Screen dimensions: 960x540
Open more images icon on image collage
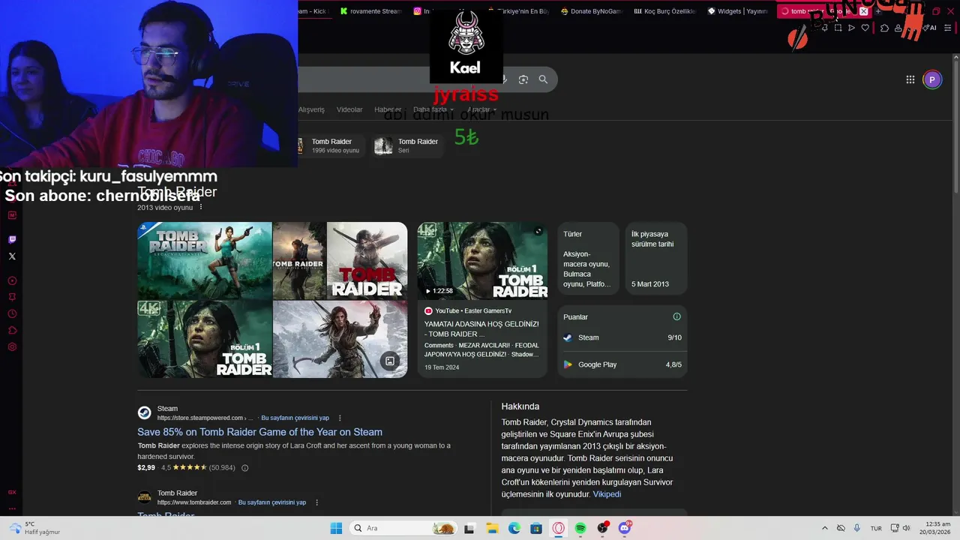point(390,361)
